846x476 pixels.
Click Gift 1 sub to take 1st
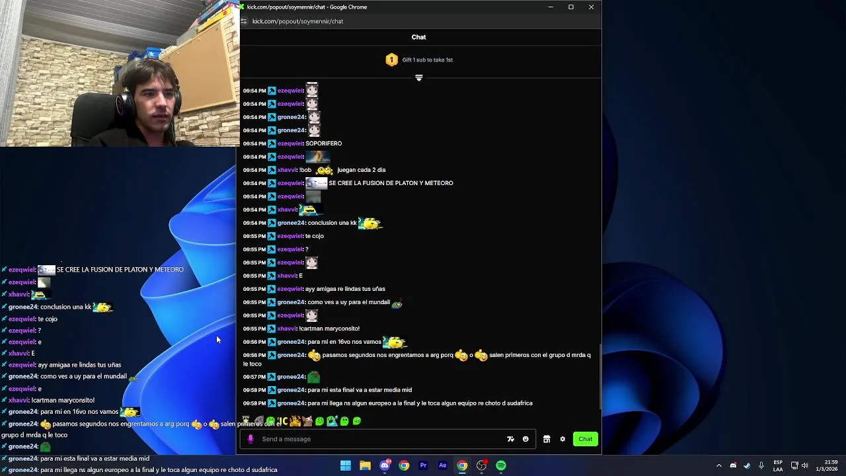point(428,60)
